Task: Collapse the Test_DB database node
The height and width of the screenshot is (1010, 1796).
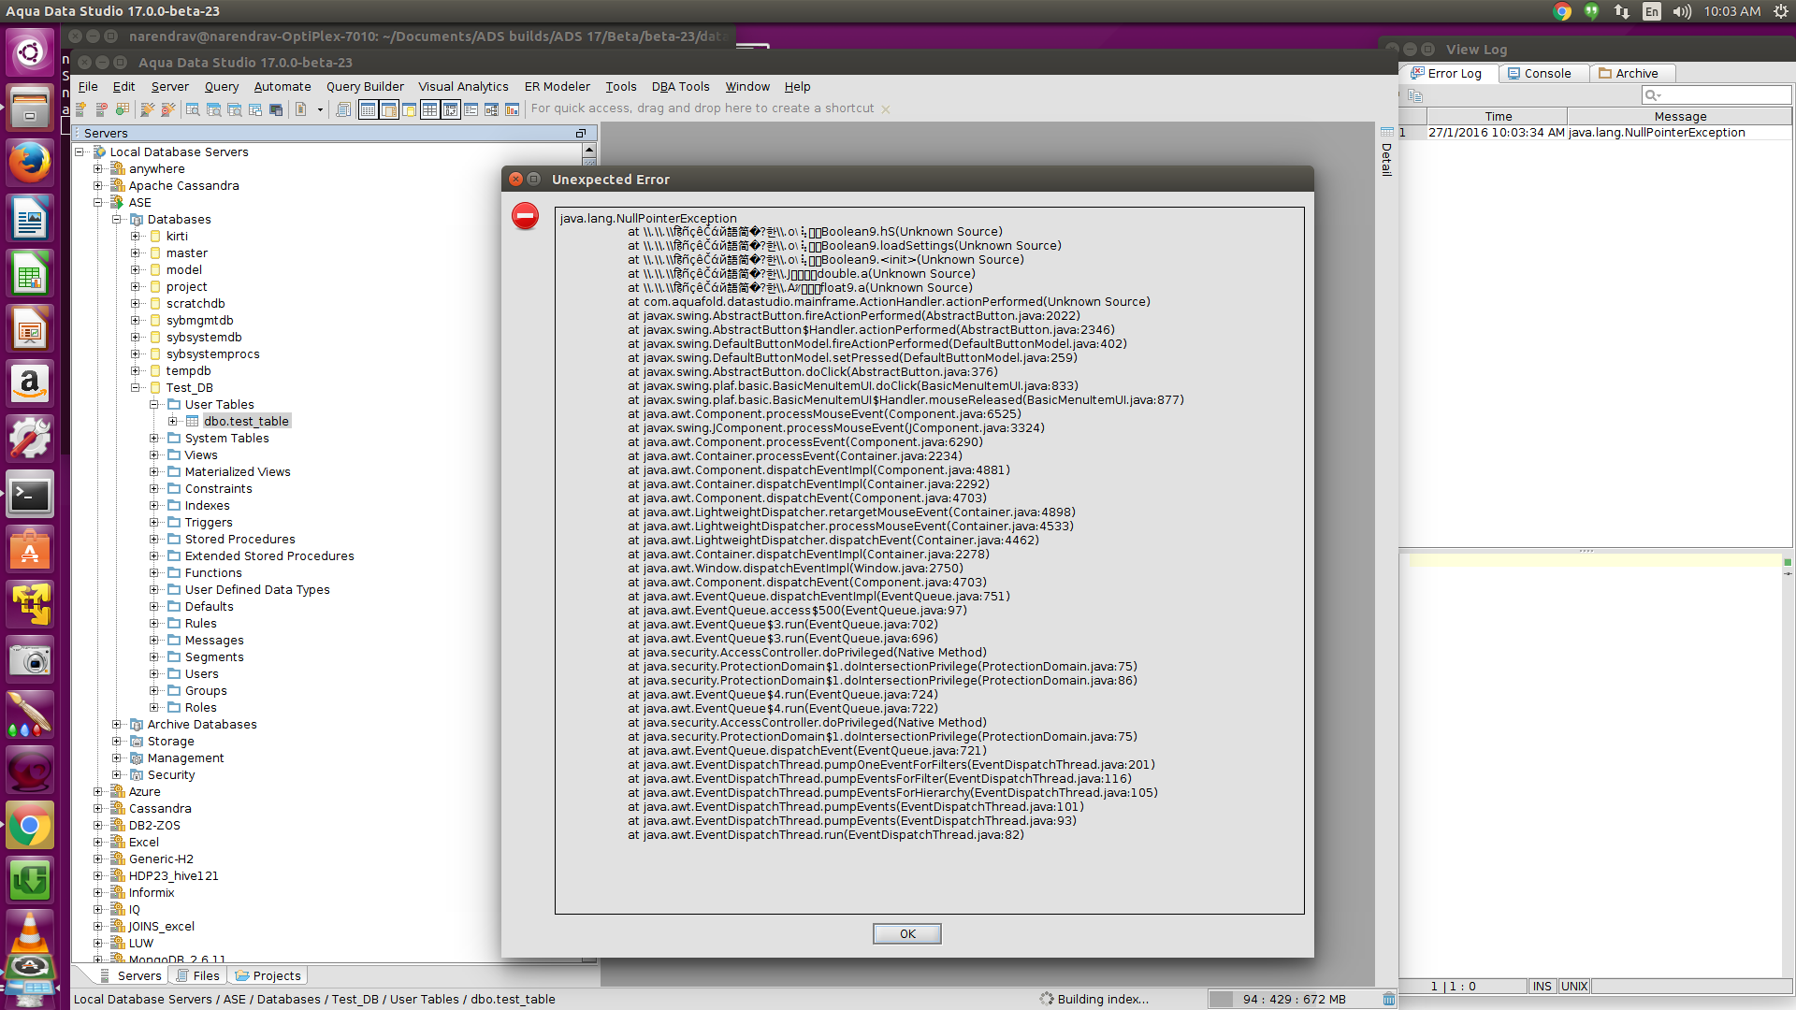Action: coord(136,387)
